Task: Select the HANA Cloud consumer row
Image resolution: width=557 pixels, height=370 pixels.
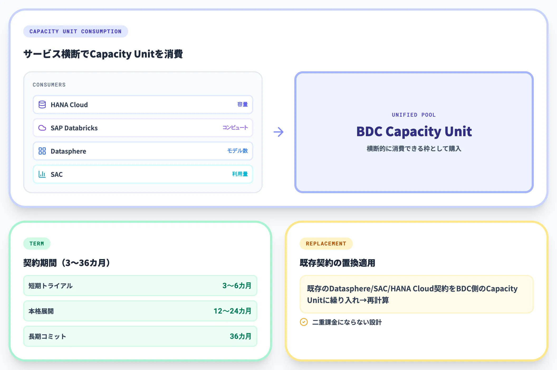Action: pyautogui.click(x=143, y=105)
